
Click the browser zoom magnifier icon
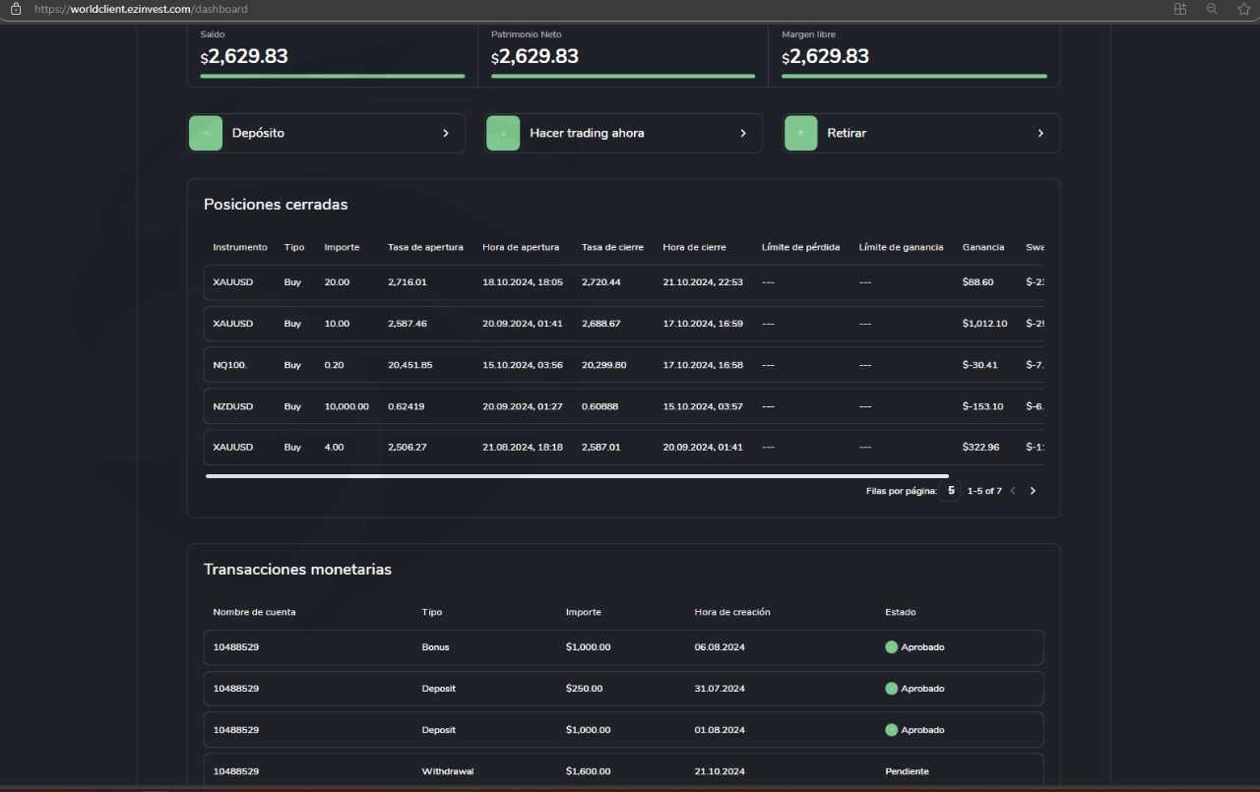pyautogui.click(x=1212, y=9)
